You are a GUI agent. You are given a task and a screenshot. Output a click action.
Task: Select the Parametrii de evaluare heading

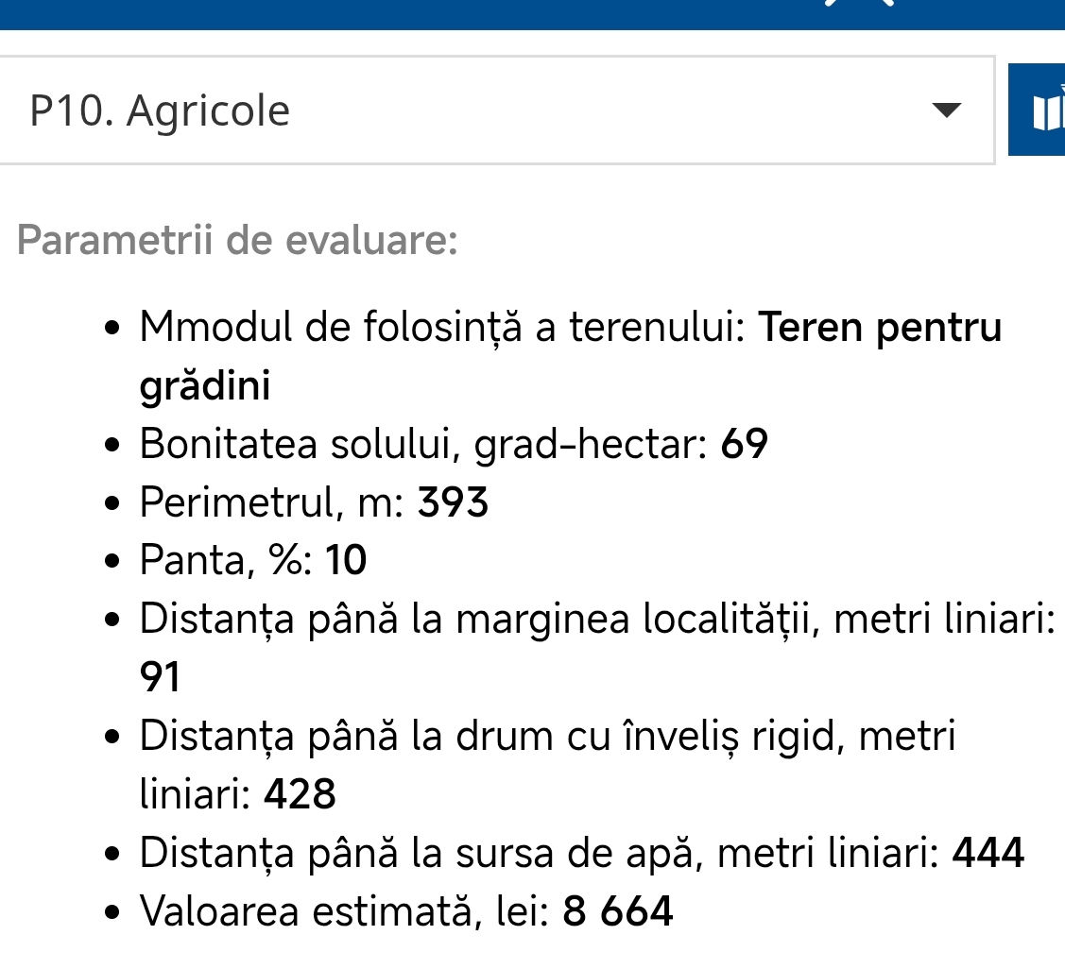(x=237, y=240)
